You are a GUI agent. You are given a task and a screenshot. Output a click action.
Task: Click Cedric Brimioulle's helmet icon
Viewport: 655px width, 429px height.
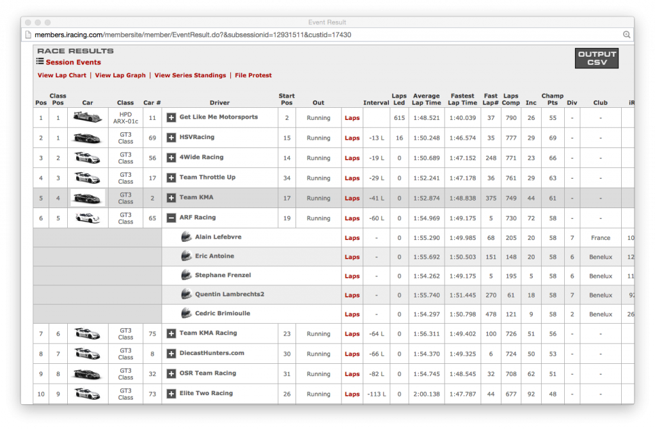186,313
